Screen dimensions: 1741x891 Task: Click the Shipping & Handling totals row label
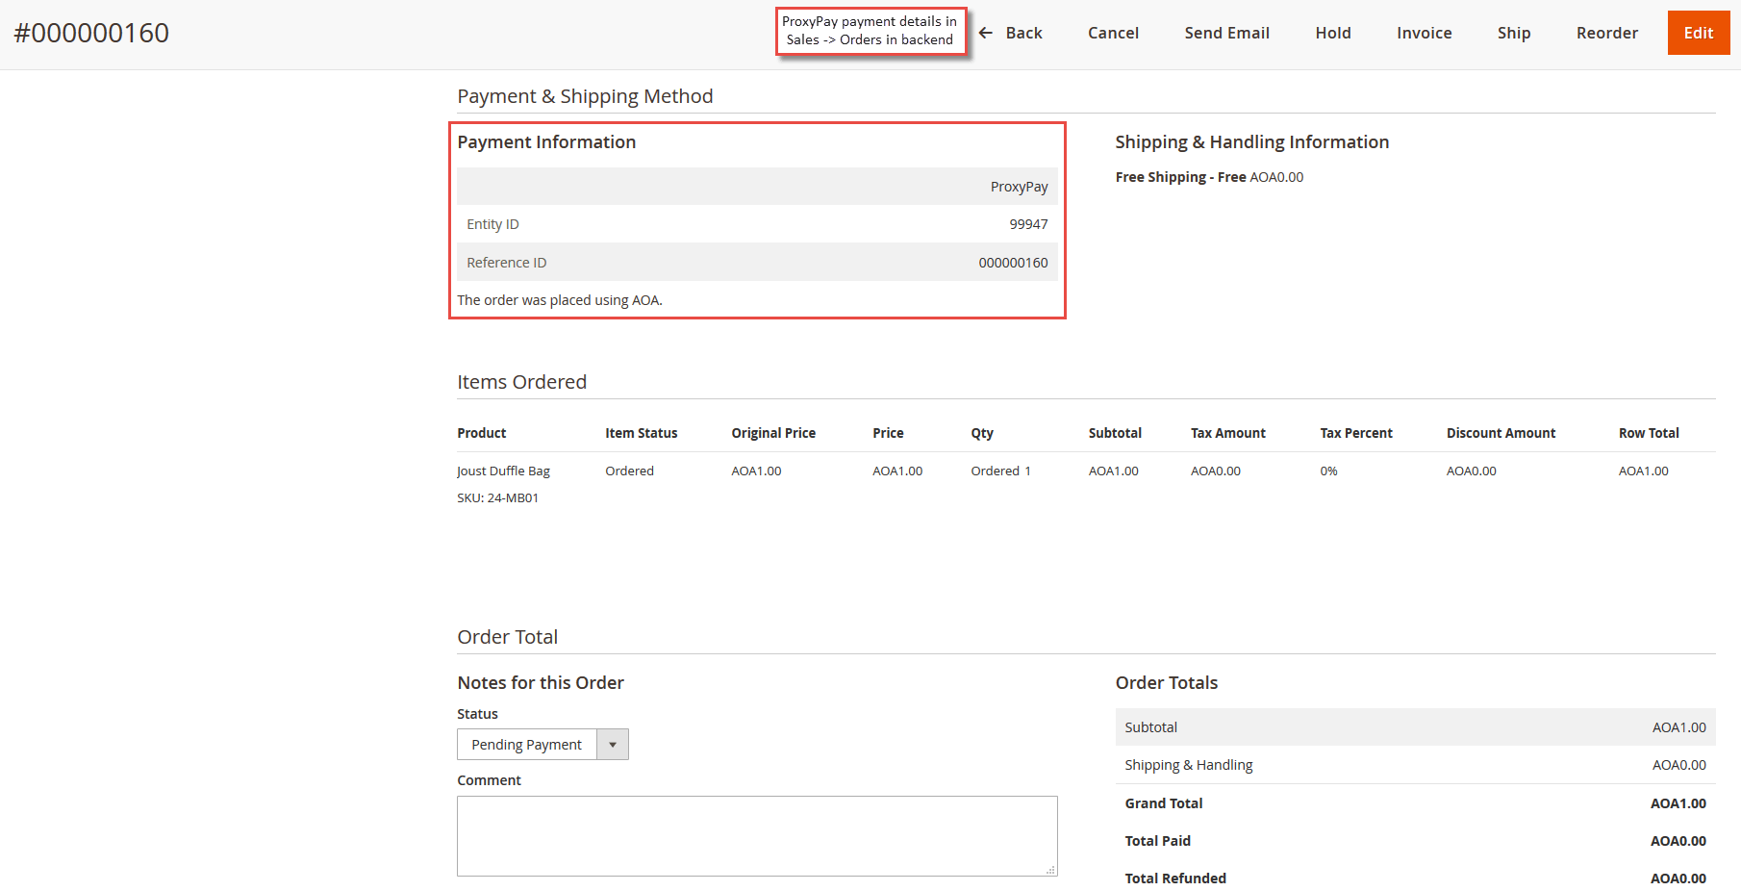point(1189,765)
